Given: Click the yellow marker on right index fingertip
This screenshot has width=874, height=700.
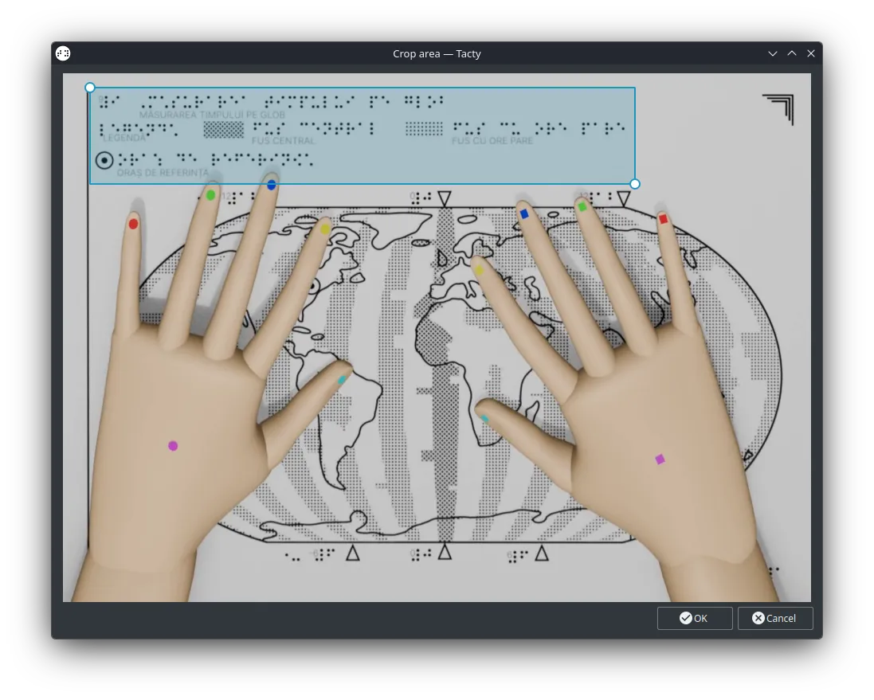Looking at the screenshot, I should tap(479, 270).
